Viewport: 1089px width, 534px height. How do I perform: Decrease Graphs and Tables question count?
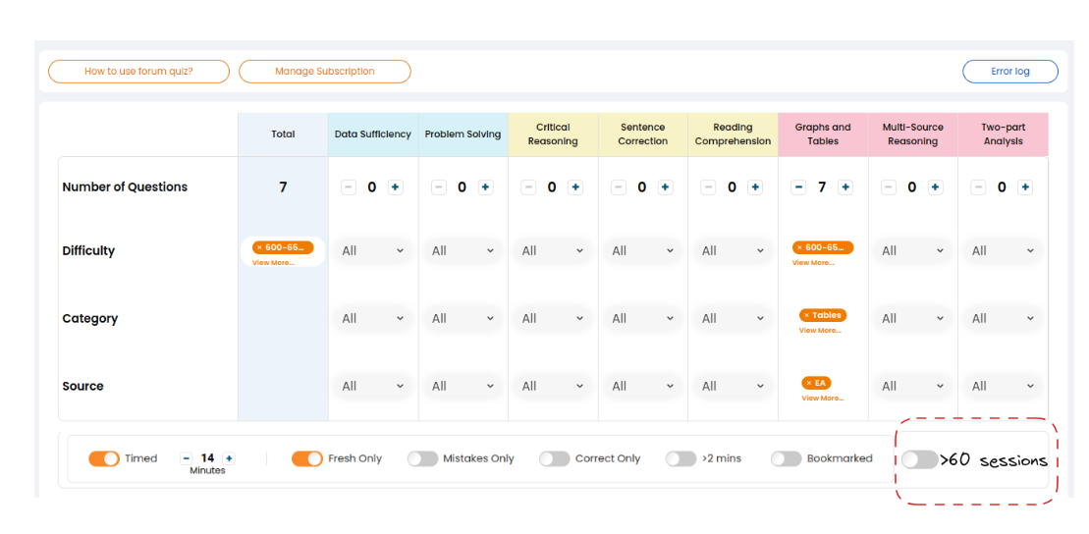pos(798,187)
